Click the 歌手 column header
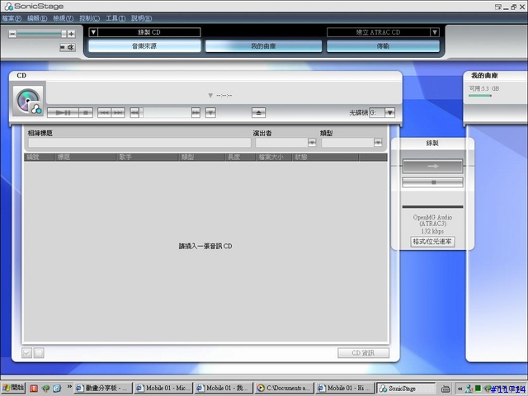The image size is (528, 396). (x=147, y=157)
